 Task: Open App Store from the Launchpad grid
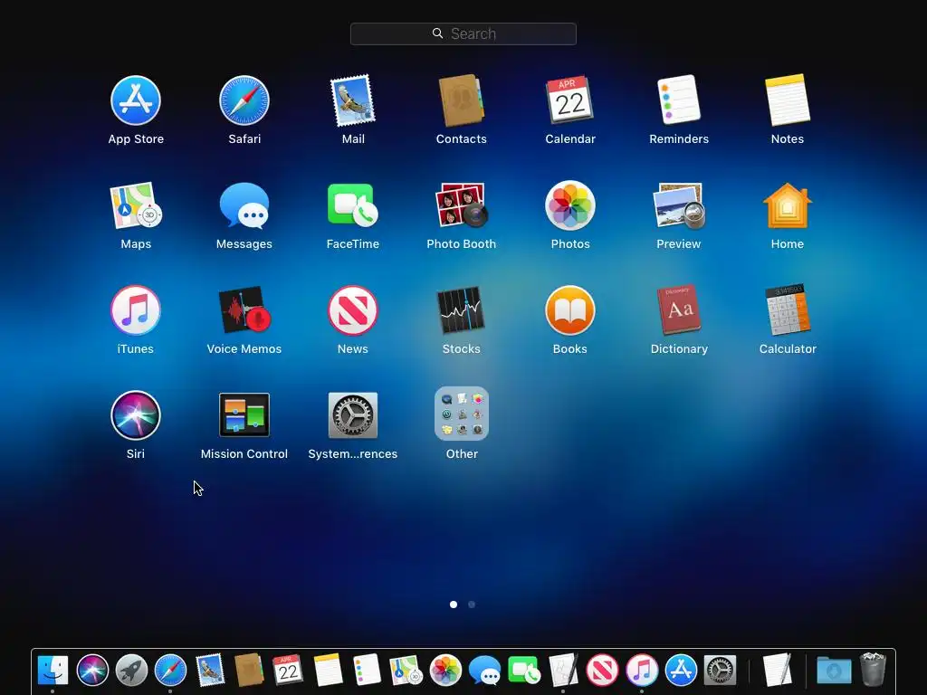pyautogui.click(x=136, y=100)
